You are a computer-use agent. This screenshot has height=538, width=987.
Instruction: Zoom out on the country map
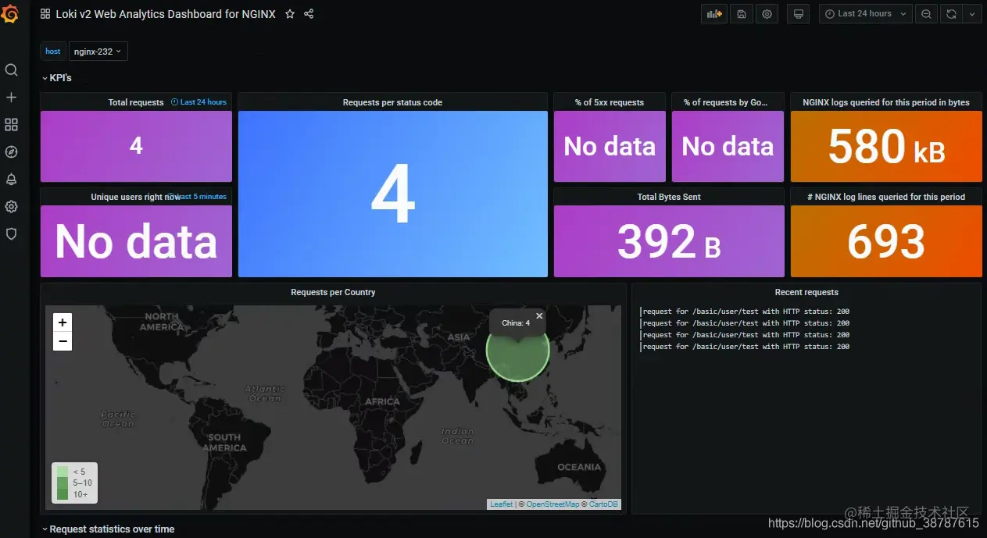[63, 341]
